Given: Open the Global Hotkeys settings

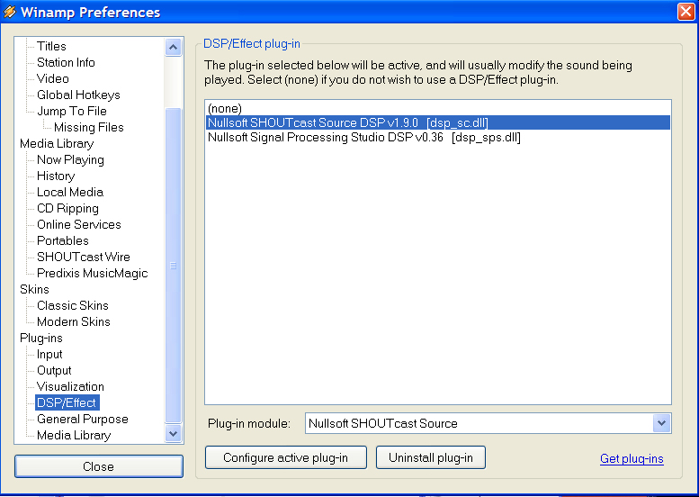Looking at the screenshot, I should click(78, 95).
